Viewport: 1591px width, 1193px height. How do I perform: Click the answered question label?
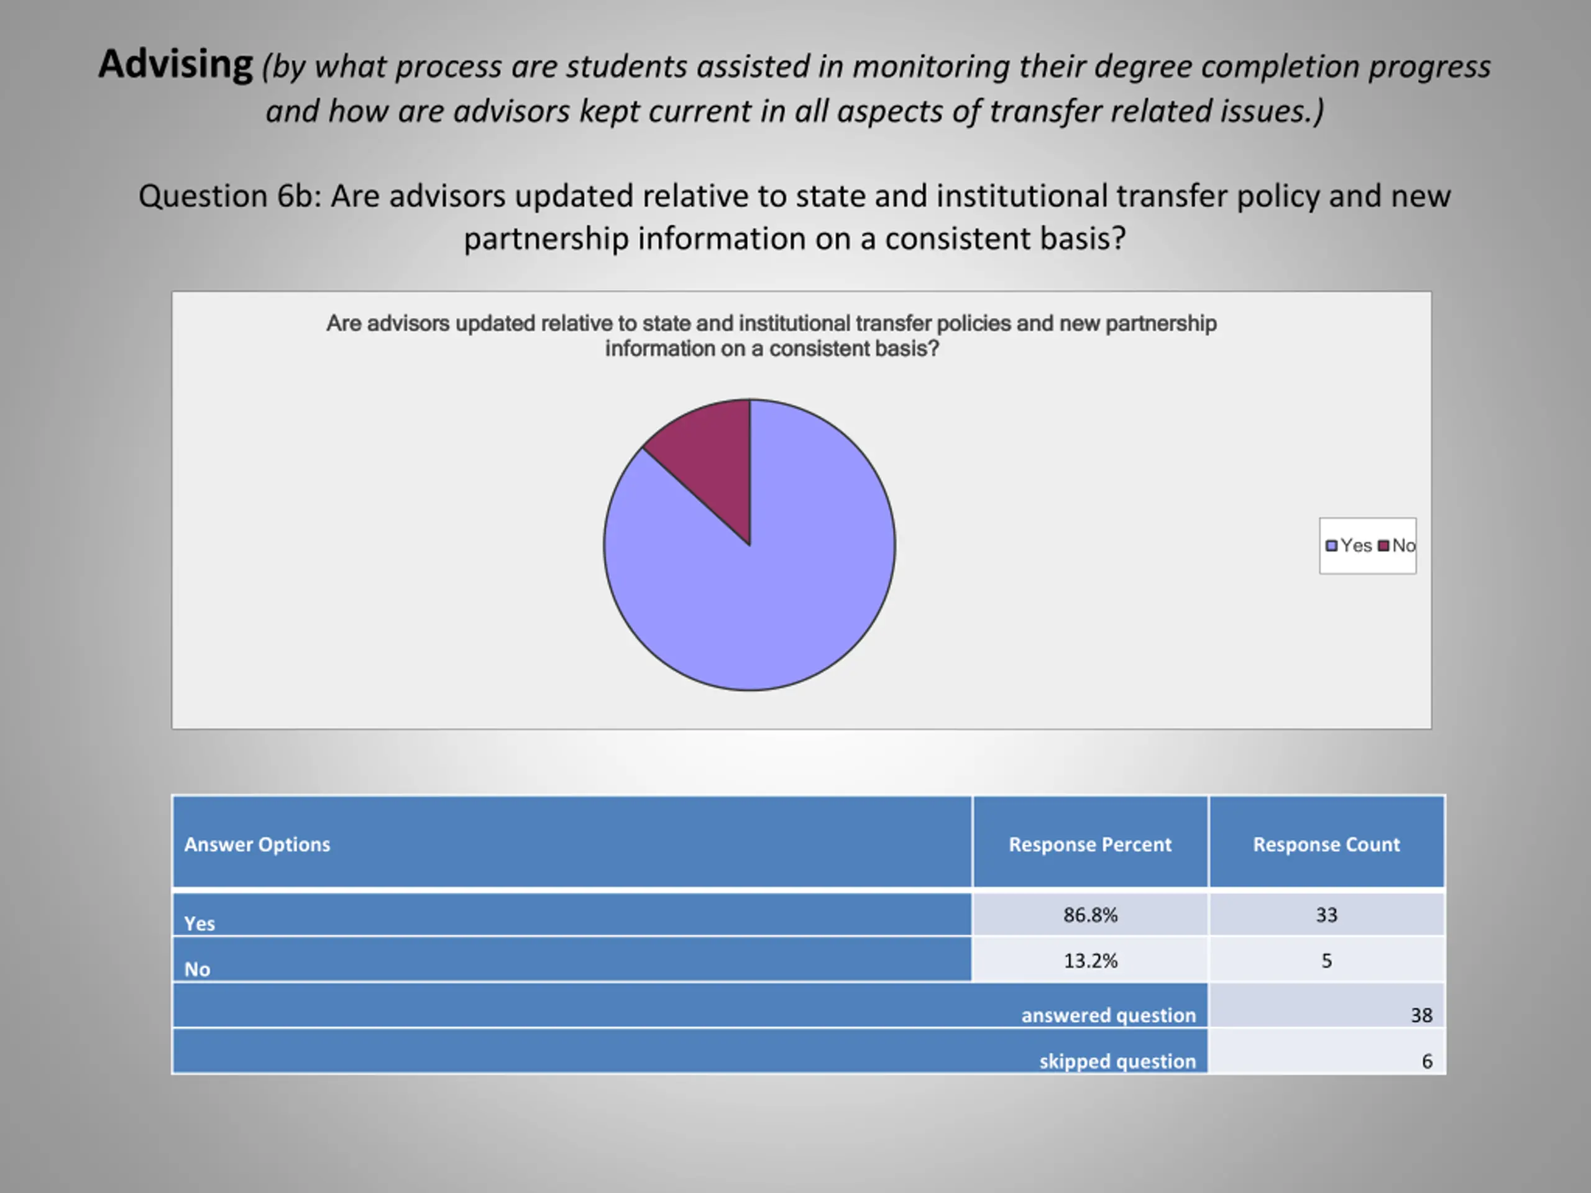pyautogui.click(x=1108, y=1015)
